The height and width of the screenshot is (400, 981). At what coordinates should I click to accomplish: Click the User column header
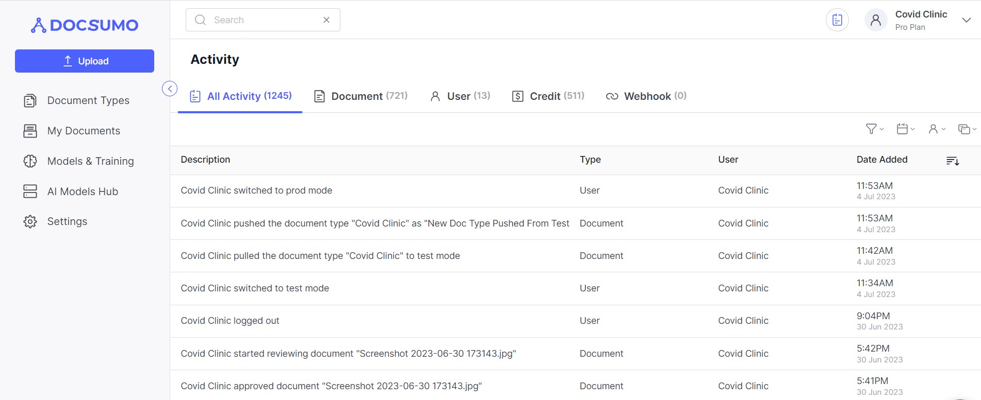pyautogui.click(x=728, y=160)
